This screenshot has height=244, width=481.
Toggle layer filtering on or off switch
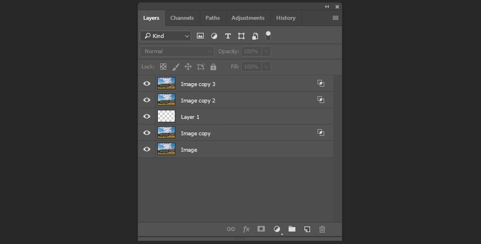(268, 35)
